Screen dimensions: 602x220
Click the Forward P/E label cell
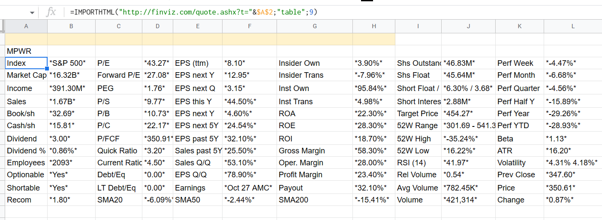click(x=119, y=75)
